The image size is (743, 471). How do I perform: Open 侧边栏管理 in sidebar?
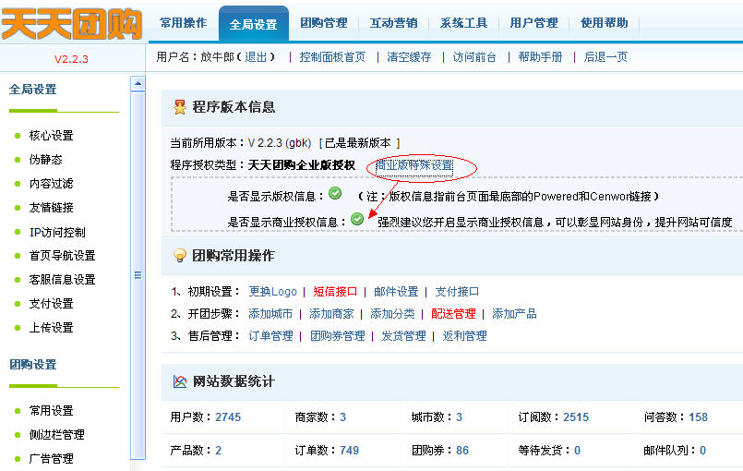(57, 435)
